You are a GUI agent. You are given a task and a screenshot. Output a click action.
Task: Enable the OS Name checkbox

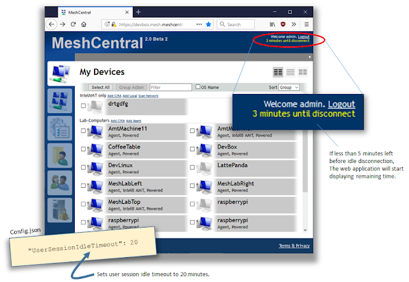pyautogui.click(x=198, y=87)
